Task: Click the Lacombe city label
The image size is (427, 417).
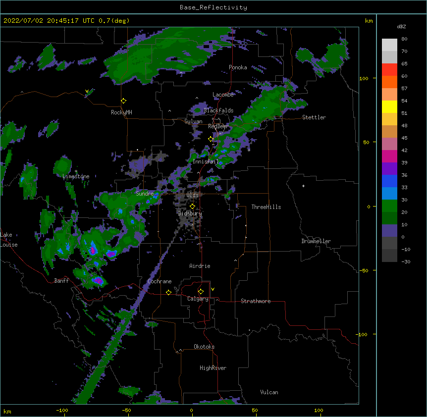Action: 223,95
